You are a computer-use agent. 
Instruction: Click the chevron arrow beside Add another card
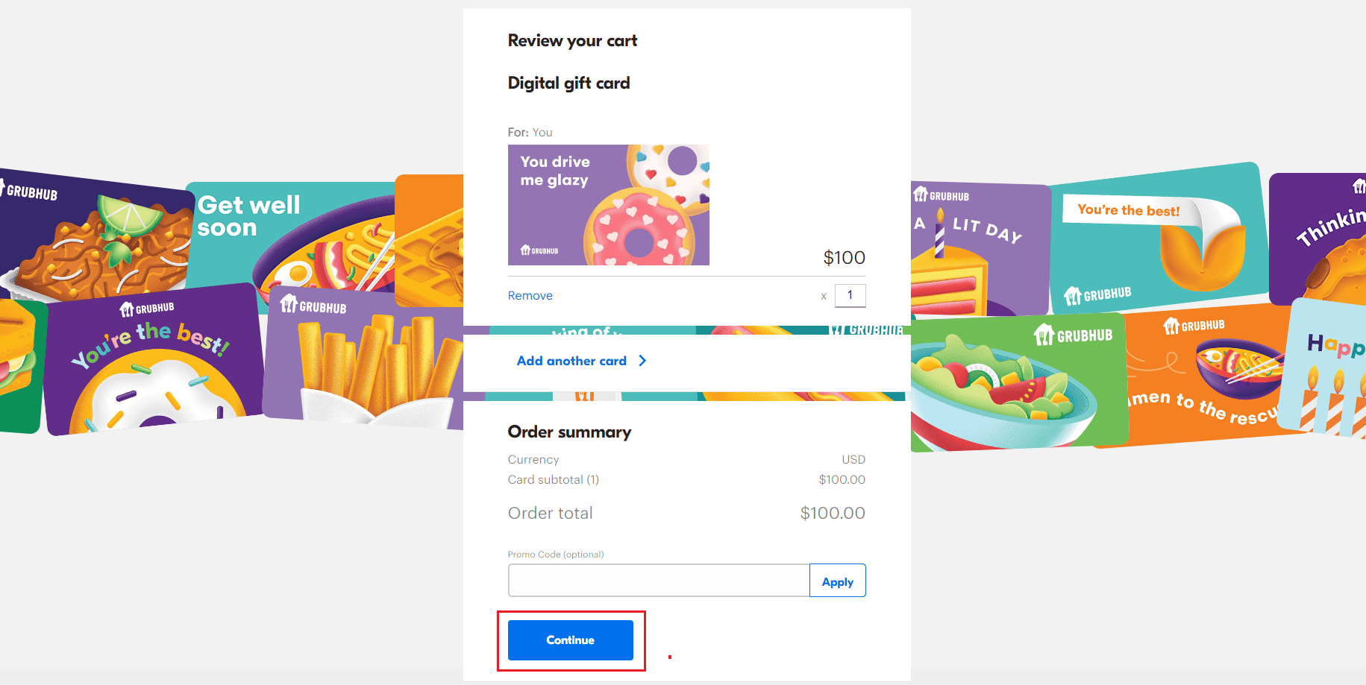point(642,361)
